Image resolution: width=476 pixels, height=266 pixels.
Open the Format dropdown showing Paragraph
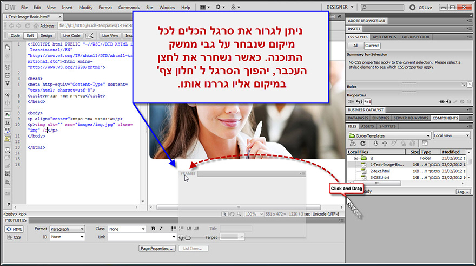tap(67, 229)
